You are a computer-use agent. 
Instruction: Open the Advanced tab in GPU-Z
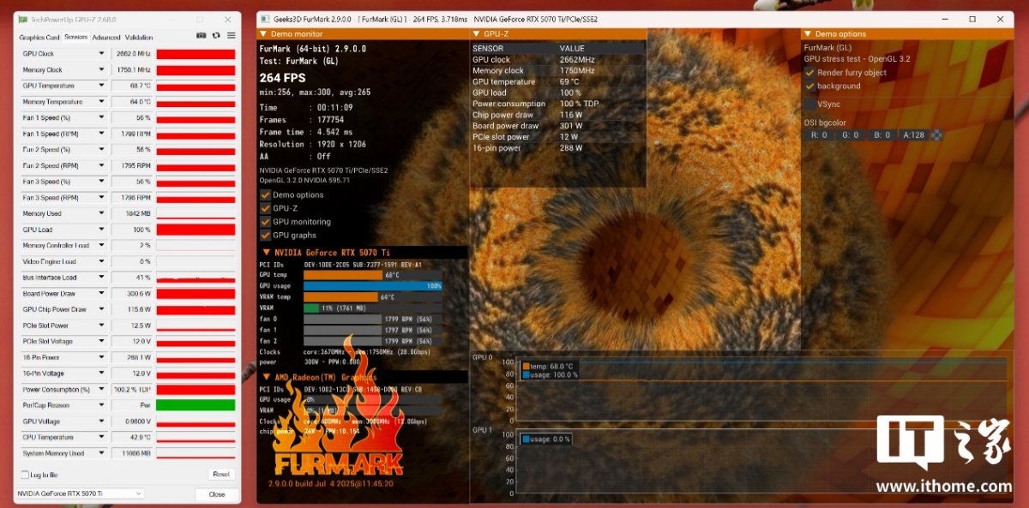point(106,38)
